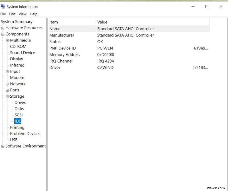
Task: Collapse the Components tree node
Action: point(3,34)
